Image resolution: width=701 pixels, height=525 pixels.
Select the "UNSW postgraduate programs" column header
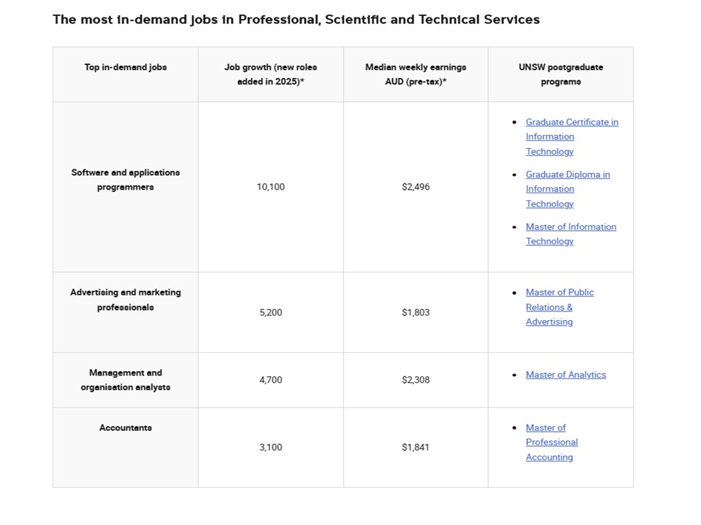pos(561,74)
